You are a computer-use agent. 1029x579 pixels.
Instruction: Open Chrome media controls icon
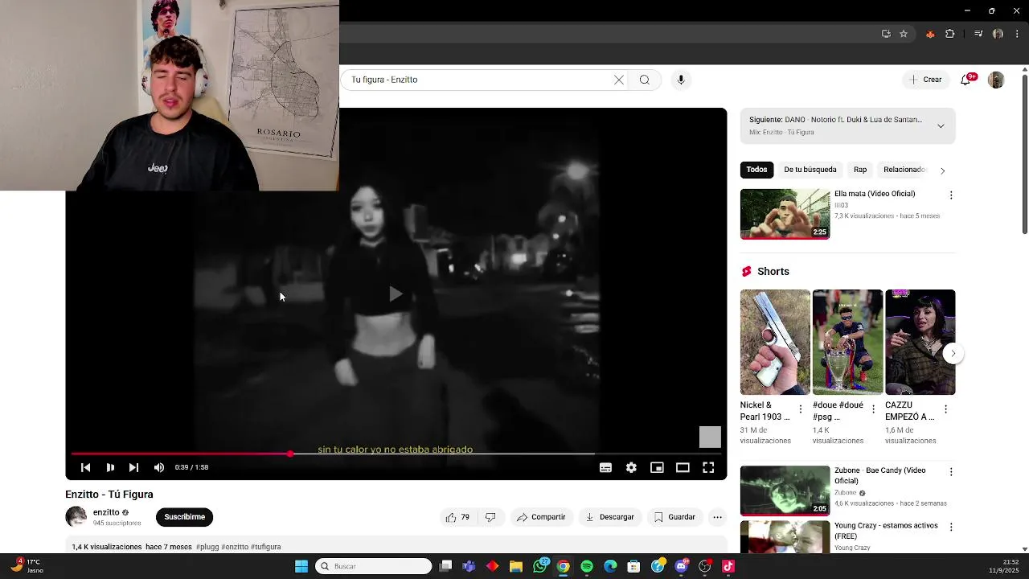[978, 34]
